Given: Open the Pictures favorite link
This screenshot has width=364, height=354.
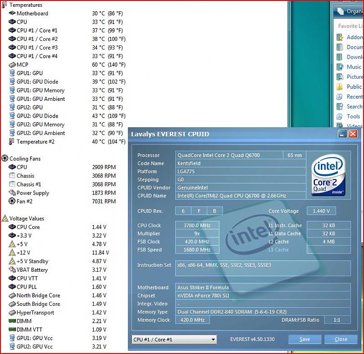Looking at the screenshot, I should click(x=350, y=77).
